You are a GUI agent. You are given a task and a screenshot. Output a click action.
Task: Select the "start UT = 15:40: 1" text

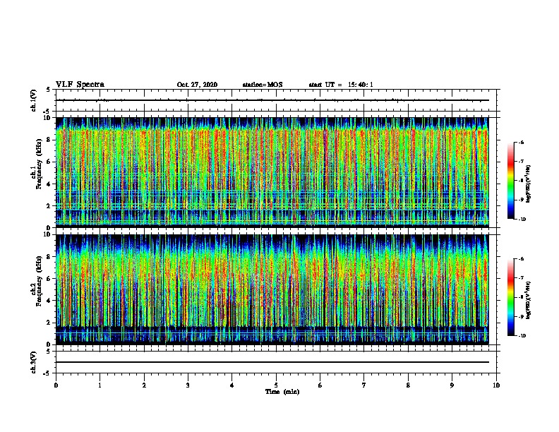341,85
